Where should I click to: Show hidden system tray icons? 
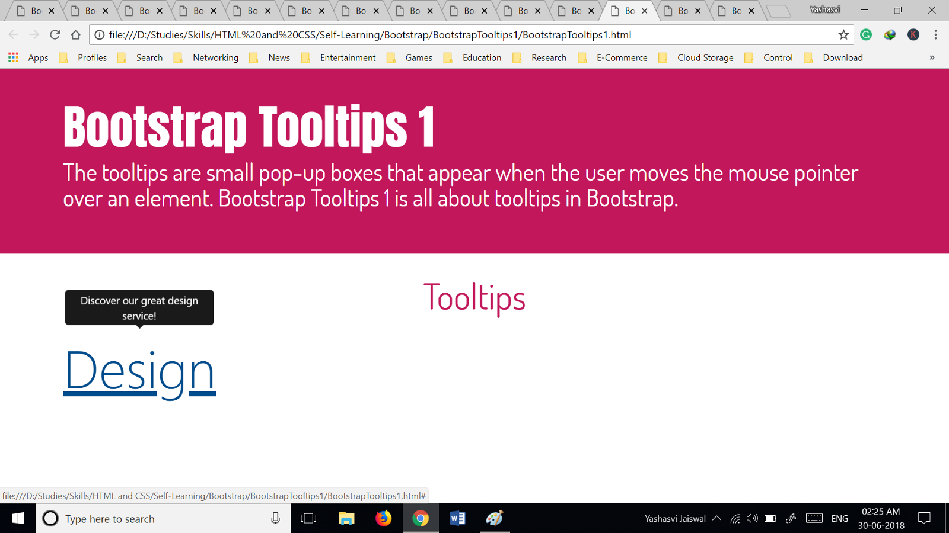(x=716, y=519)
